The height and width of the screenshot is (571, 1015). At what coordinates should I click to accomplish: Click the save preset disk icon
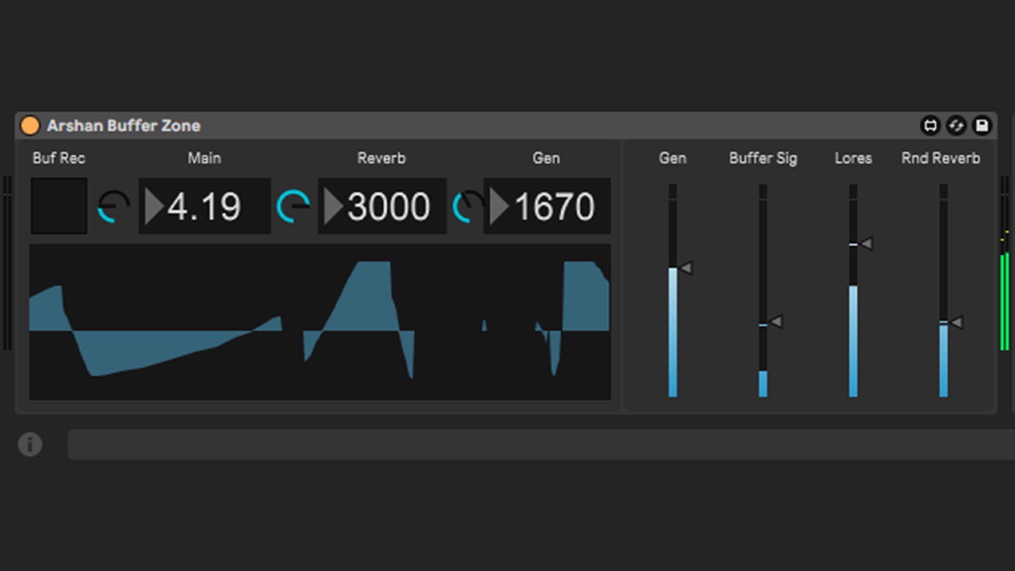coord(982,126)
